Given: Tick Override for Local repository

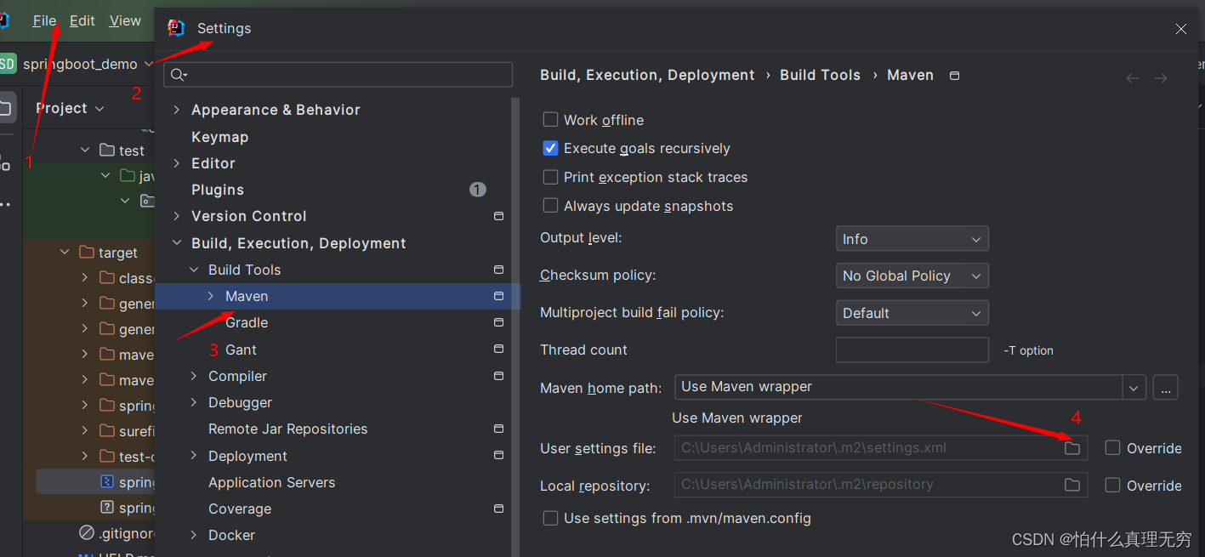Looking at the screenshot, I should coord(1112,485).
